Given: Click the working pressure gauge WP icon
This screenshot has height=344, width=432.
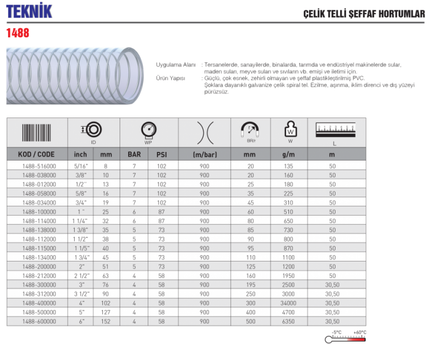Looking at the screenshot, I should (x=148, y=130).
